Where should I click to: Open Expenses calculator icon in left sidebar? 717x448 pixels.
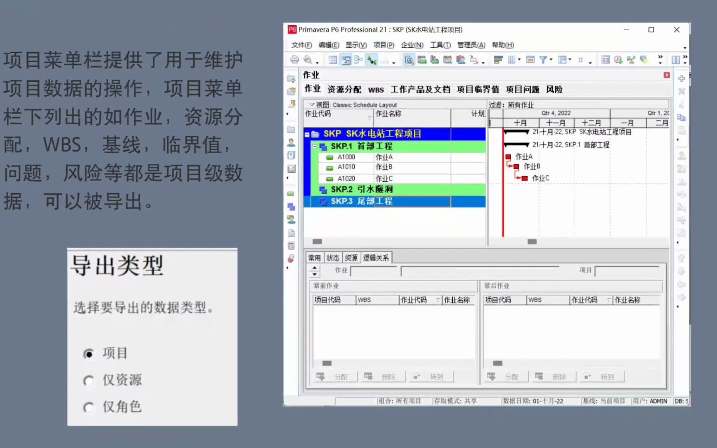tap(291, 246)
